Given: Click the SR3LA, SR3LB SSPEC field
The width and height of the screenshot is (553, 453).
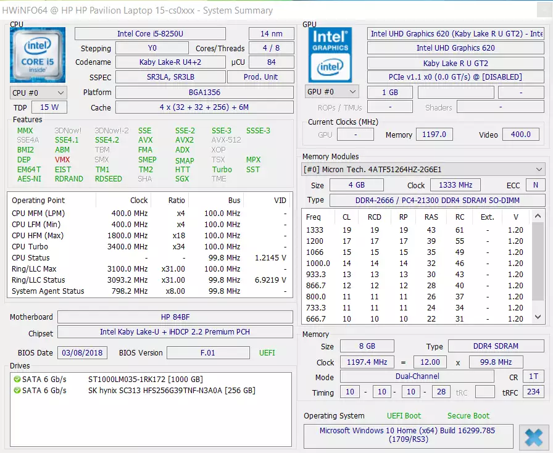Looking at the screenshot, I should point(171,77).
